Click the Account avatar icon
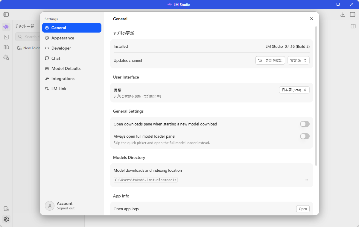The height and width of the screenshot is (227, 359). [x=50, y=206]
